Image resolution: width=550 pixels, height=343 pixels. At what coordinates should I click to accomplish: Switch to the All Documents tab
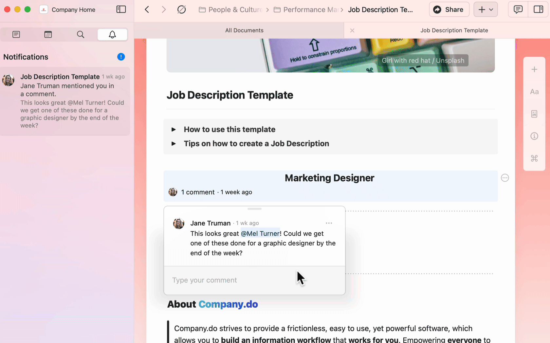click(x=244, y=30)
